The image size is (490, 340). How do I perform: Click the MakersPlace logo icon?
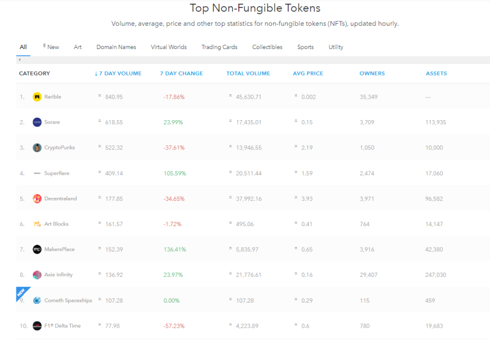pyautogui.click(x=37, y=249)
